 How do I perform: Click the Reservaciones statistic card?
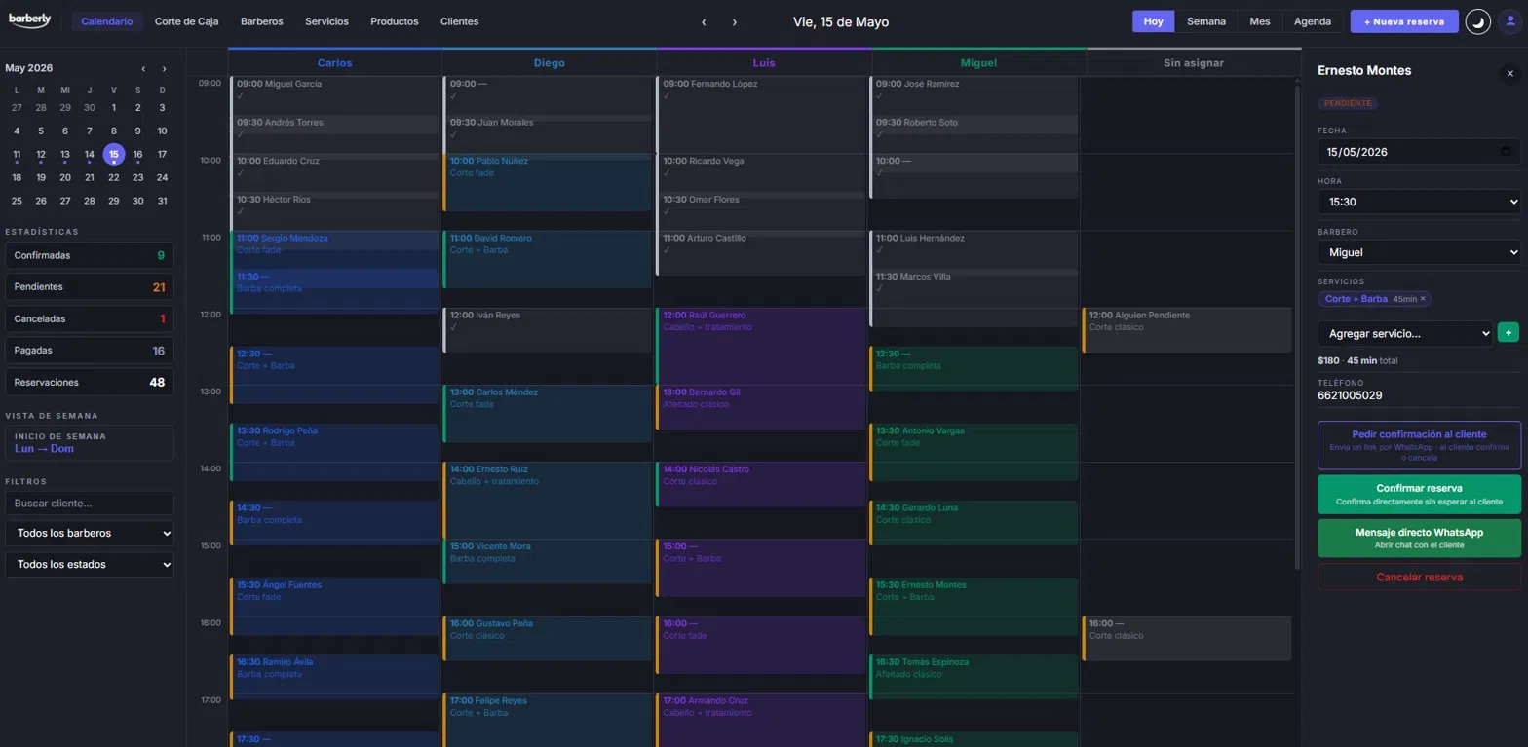click(90, 383)
